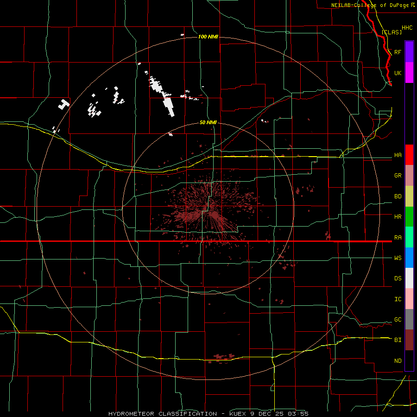417x417 pixels.
Task: Click the "HHC" product label
Action: 407,28
